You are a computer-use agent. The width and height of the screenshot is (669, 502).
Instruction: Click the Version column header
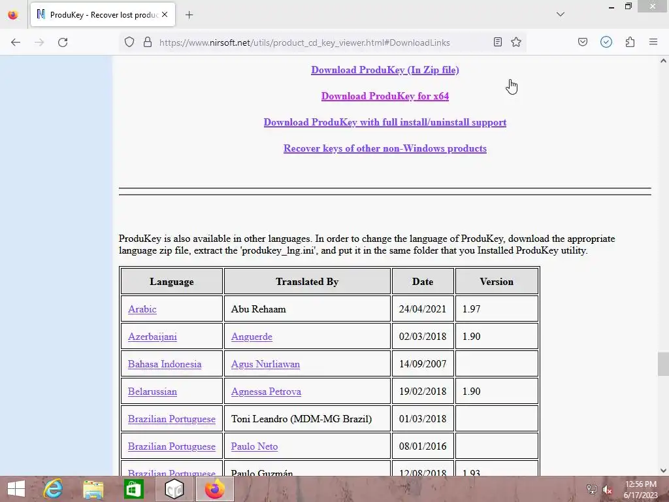[x=497, y=282]
